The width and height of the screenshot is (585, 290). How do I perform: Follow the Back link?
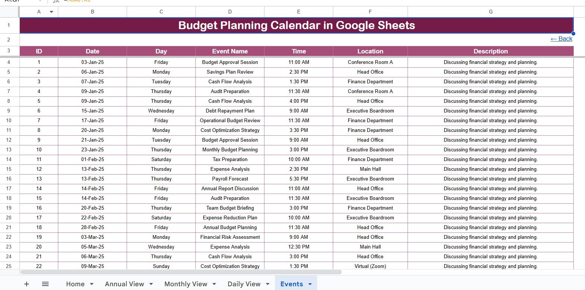pyautogui.click(x=561, y=39)
